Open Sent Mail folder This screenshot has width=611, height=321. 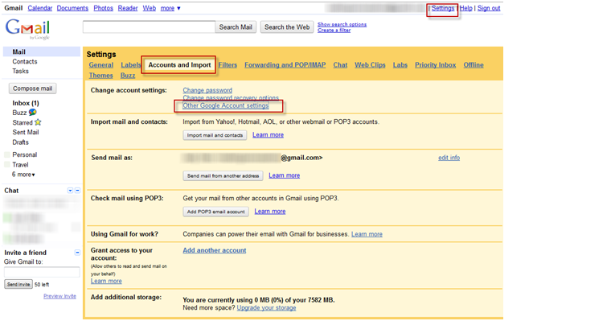coord(26,132)
